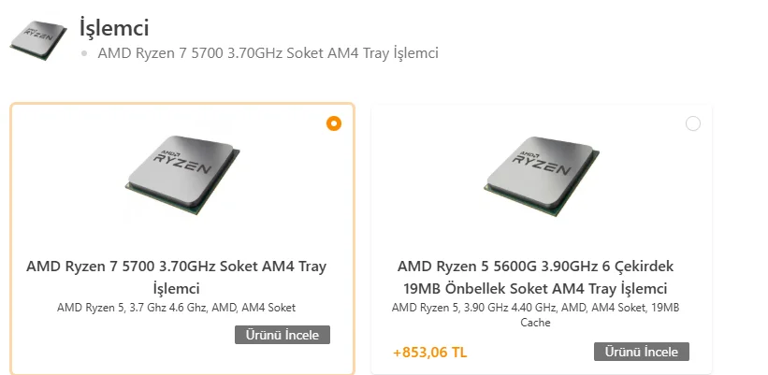Click the bullet before the selected processor name
This screenshot has width=768, height=375.
pyautogui.click(x=85, y=53)
